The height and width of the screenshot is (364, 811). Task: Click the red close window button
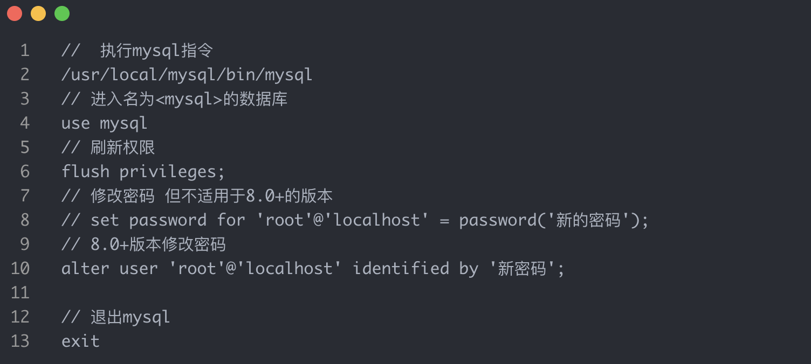tap(15, 13)
